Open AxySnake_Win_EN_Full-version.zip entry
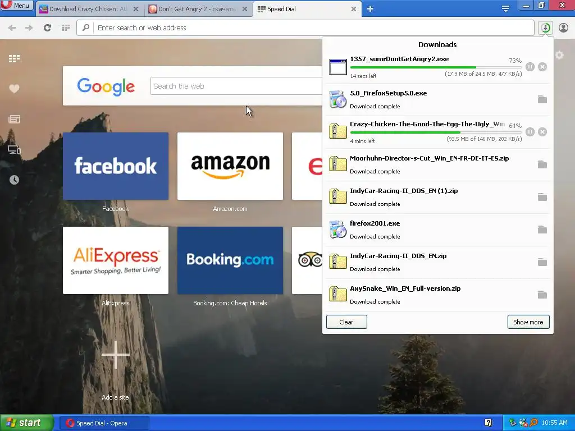 click(x=437, y=295)
